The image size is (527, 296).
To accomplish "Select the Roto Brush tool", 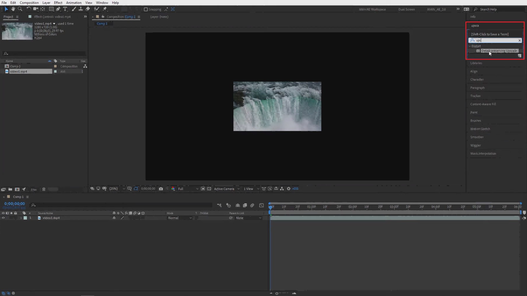I will coord(97,9).
